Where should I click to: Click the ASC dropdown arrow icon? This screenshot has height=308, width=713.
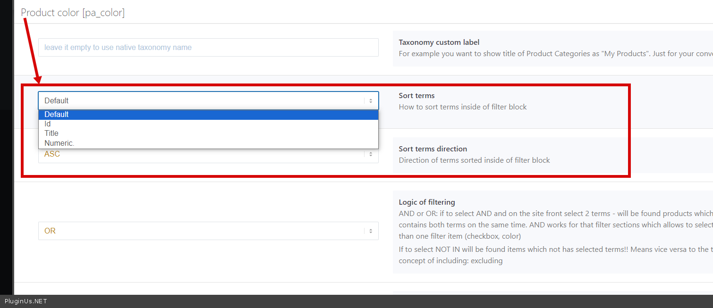click(371, 154)
